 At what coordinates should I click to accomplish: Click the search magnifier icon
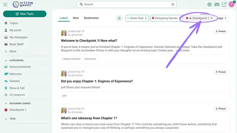point(81,4)
